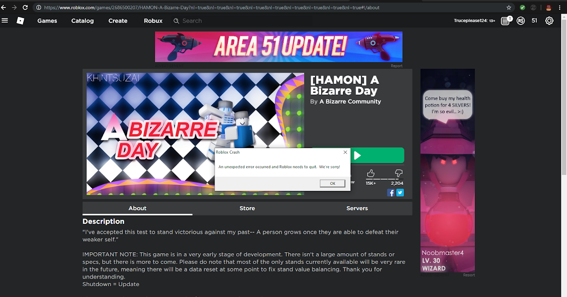Open the Chrome three-dot menu
Screen dimensions: 567x297
point(561,8)
